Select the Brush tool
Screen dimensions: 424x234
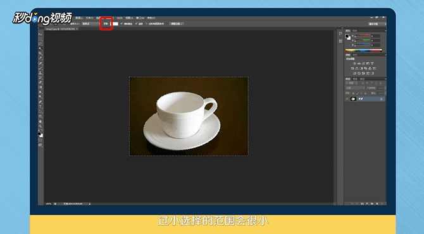point(41,68)
